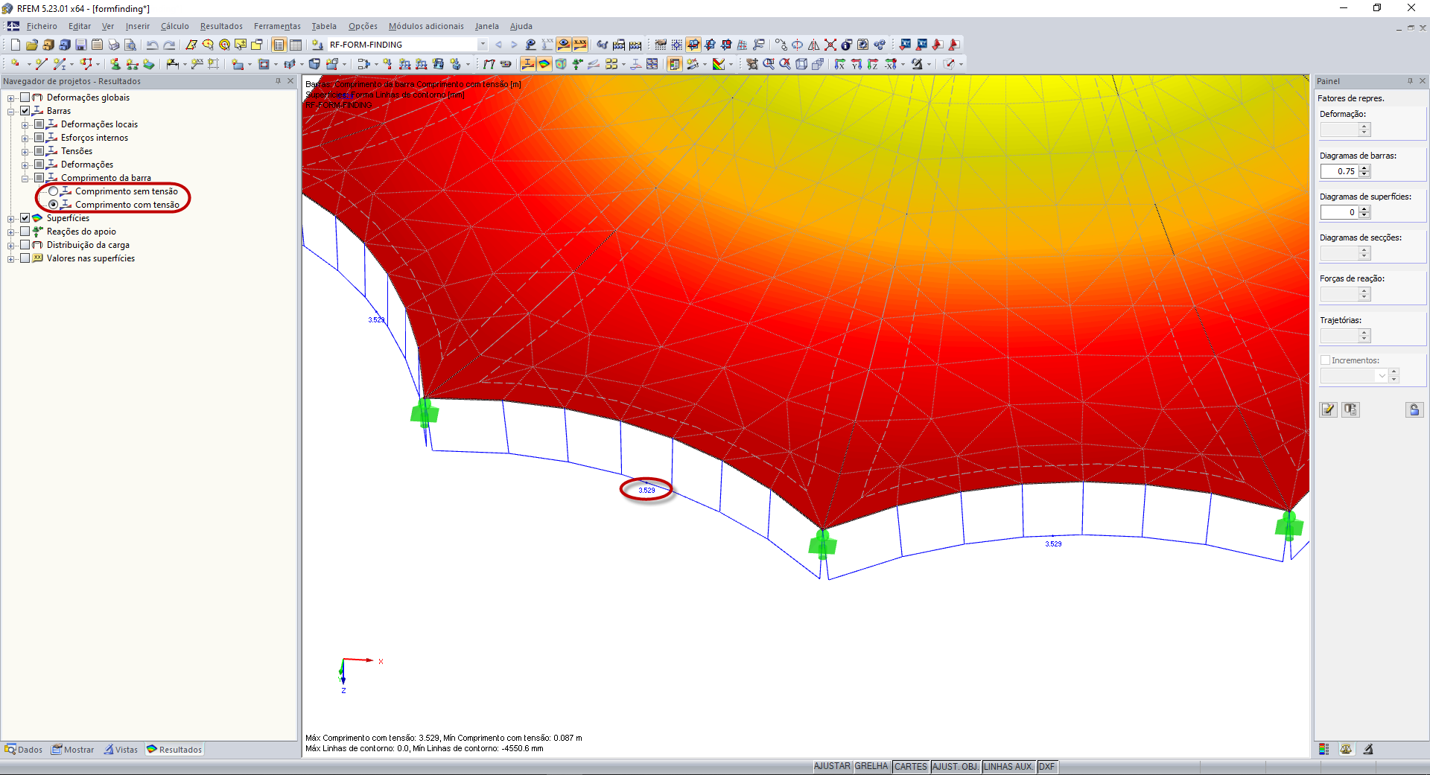Toggle DXF in the status bar

point(1046,766)
